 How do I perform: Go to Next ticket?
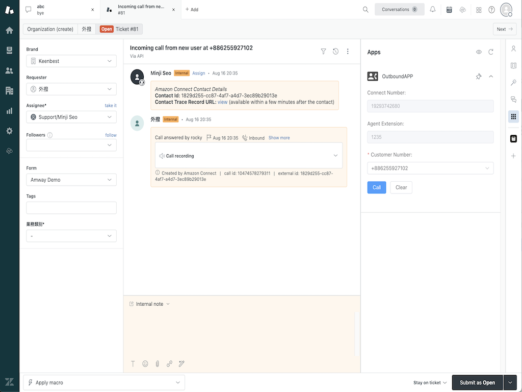click(x=504, y=29)
